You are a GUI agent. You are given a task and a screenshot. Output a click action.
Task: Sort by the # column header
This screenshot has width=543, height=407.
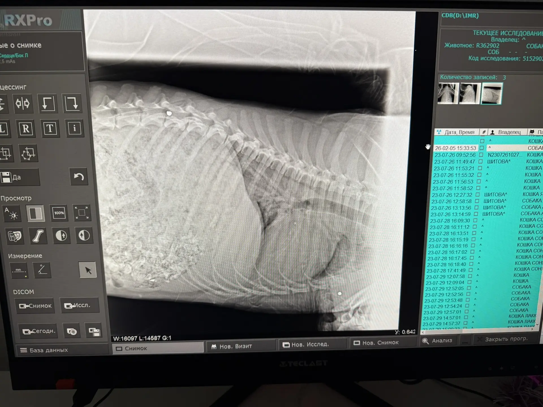pyautogui.click(x=484, y=132)
